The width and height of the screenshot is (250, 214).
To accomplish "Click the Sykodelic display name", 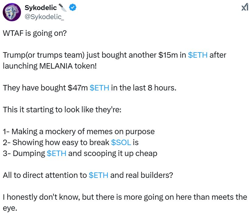I will pyautogui.click(x=40, y=8).
